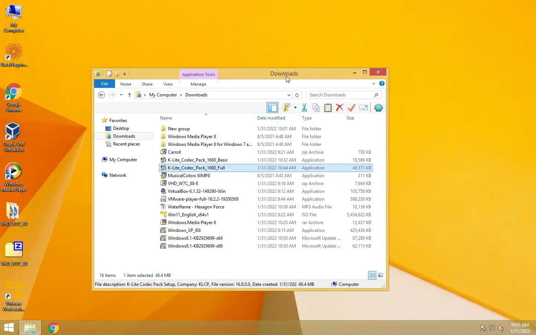Open the Manage ribbon tab
The image size is (536, 335).
point(198,84)
